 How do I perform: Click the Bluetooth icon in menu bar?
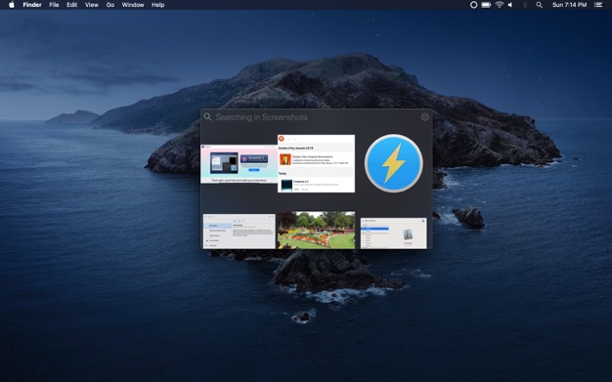click(525, 5)
